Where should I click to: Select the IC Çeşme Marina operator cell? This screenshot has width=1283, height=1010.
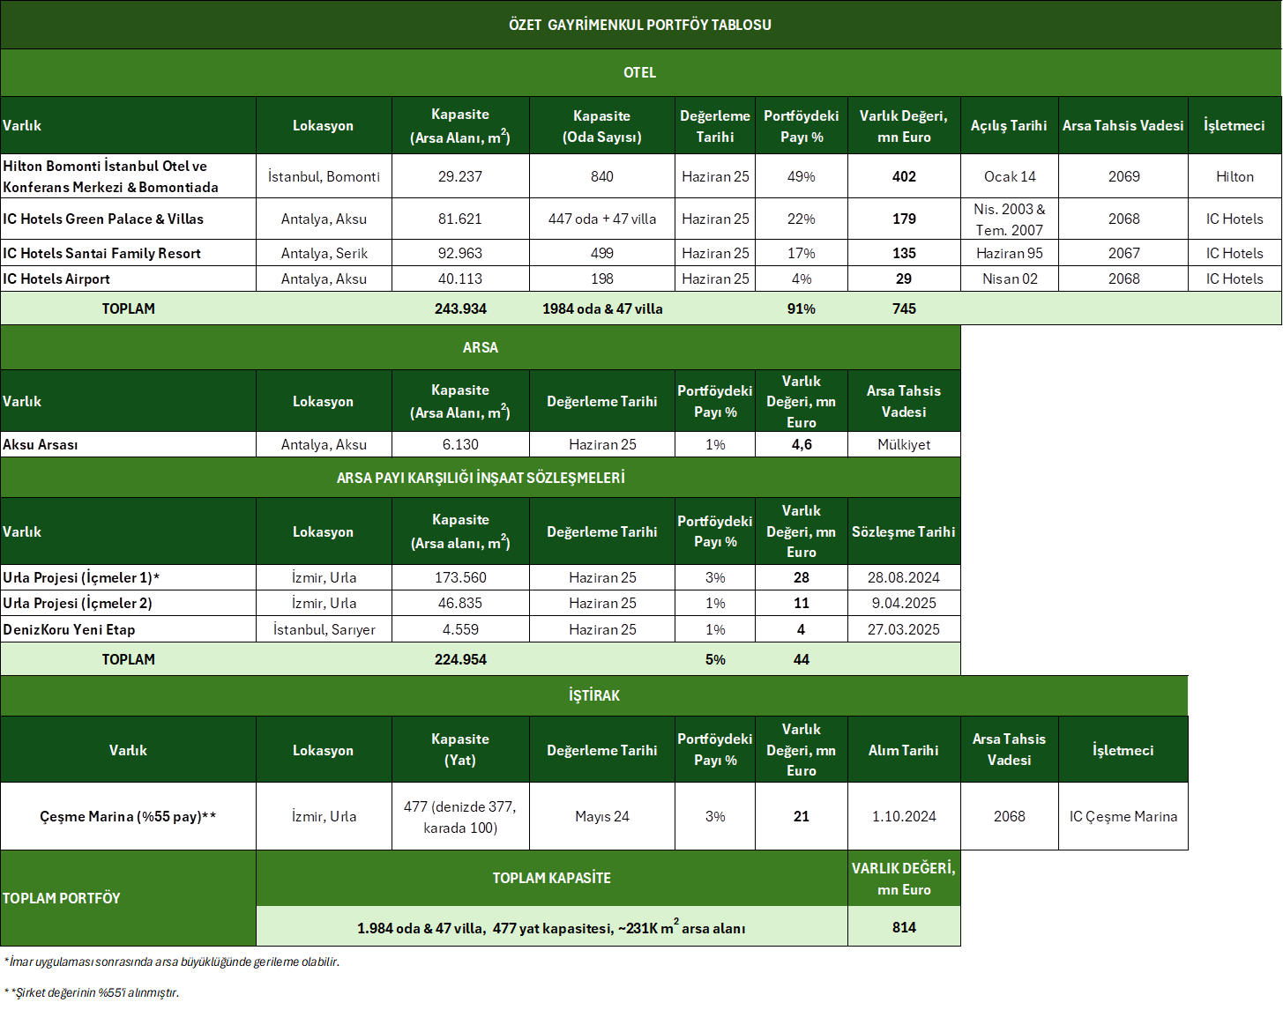[x=1123, y=816]
